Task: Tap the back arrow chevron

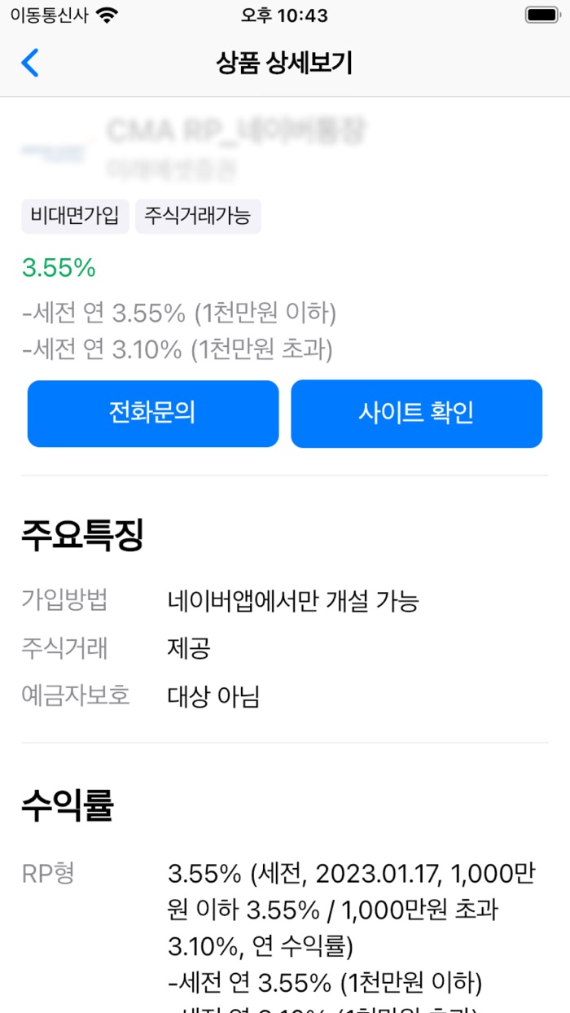Action: pos(31,63)
